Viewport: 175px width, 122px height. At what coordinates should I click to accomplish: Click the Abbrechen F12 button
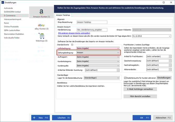(163, 118)
